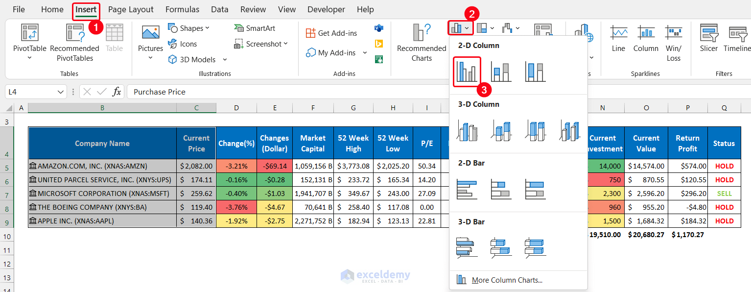Open the View tab
The image size is (751, 292).
[x=287, y=9]
